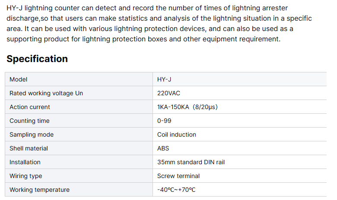Click the ABS value cell

(x=163, y=148)
